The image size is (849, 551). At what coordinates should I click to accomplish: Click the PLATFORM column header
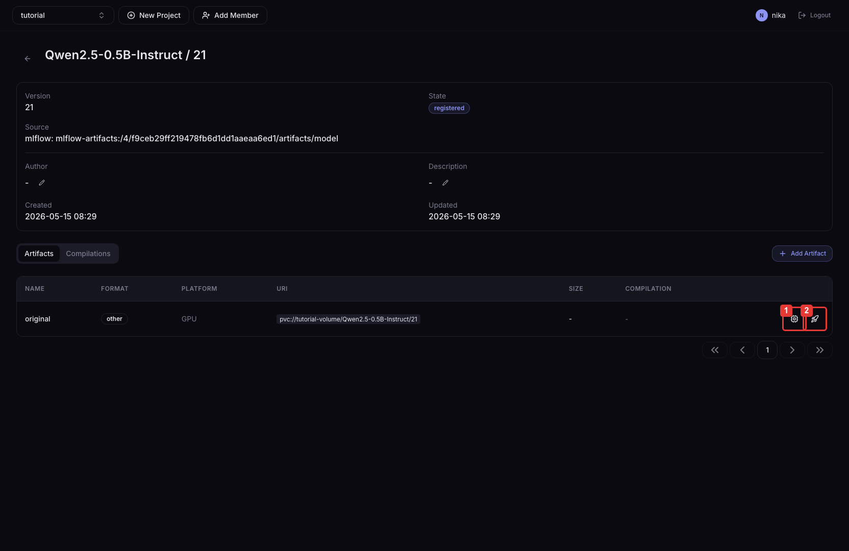pyautogui.click(x=199, y=289)
